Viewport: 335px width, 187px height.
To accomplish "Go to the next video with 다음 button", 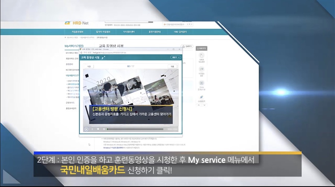I will coord(172,66).
